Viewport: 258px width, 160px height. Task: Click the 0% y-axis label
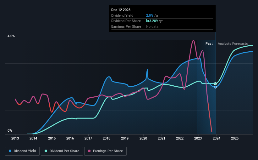tap(10, 130)
